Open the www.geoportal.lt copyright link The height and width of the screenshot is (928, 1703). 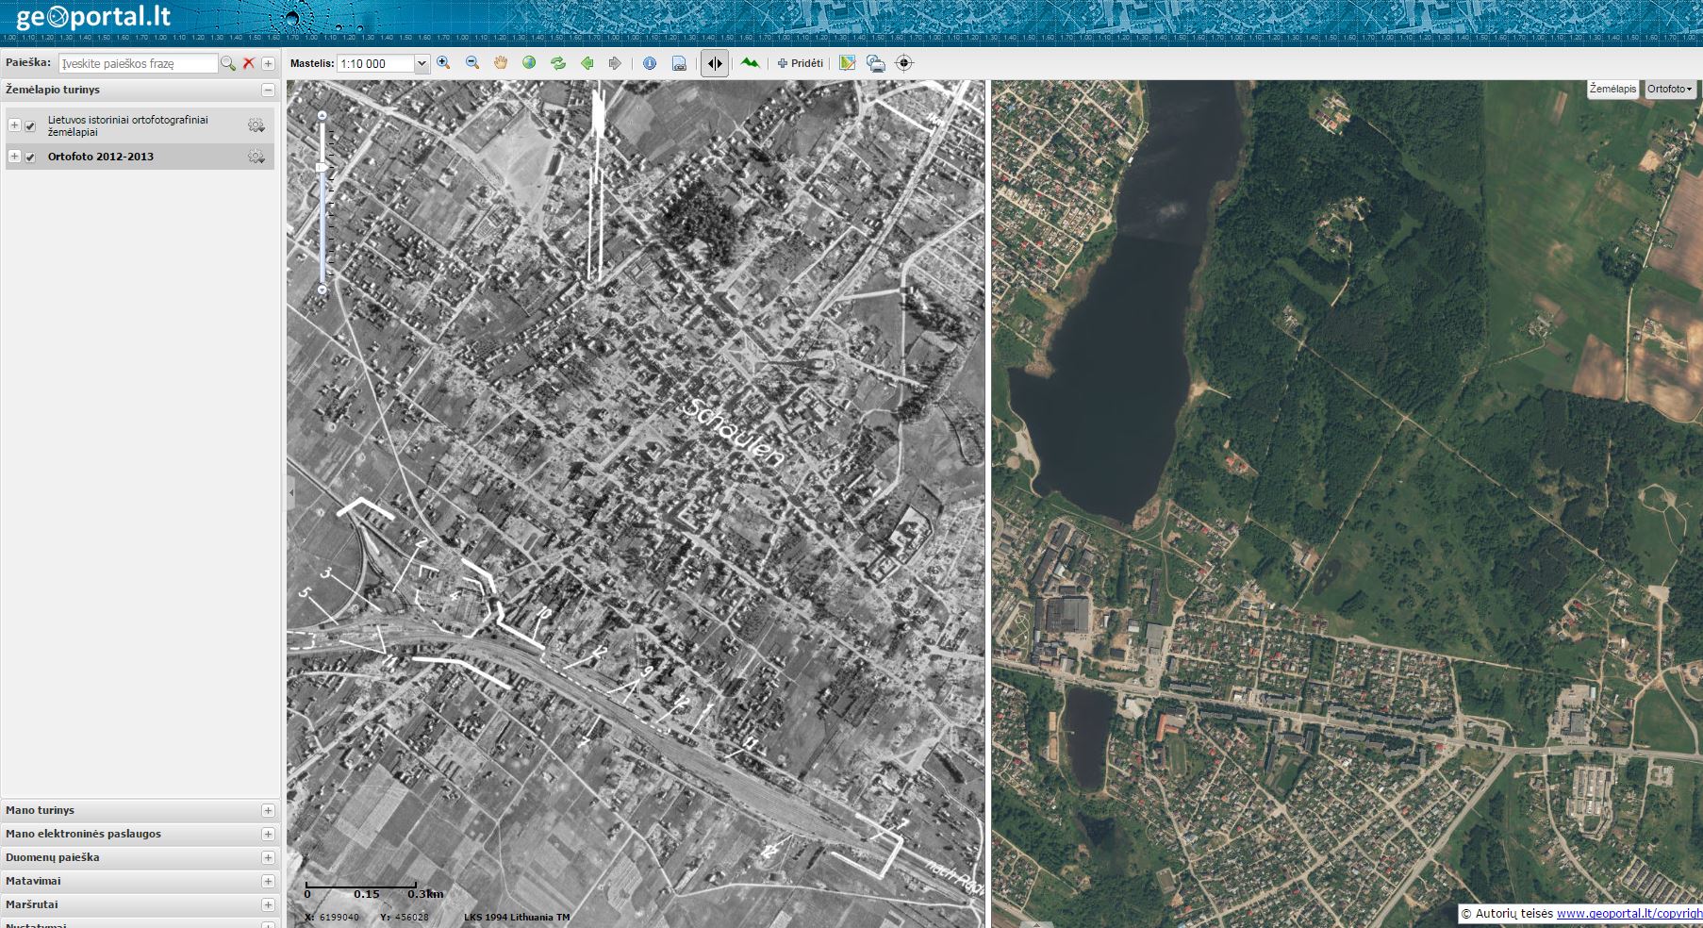click(1629, 913)
